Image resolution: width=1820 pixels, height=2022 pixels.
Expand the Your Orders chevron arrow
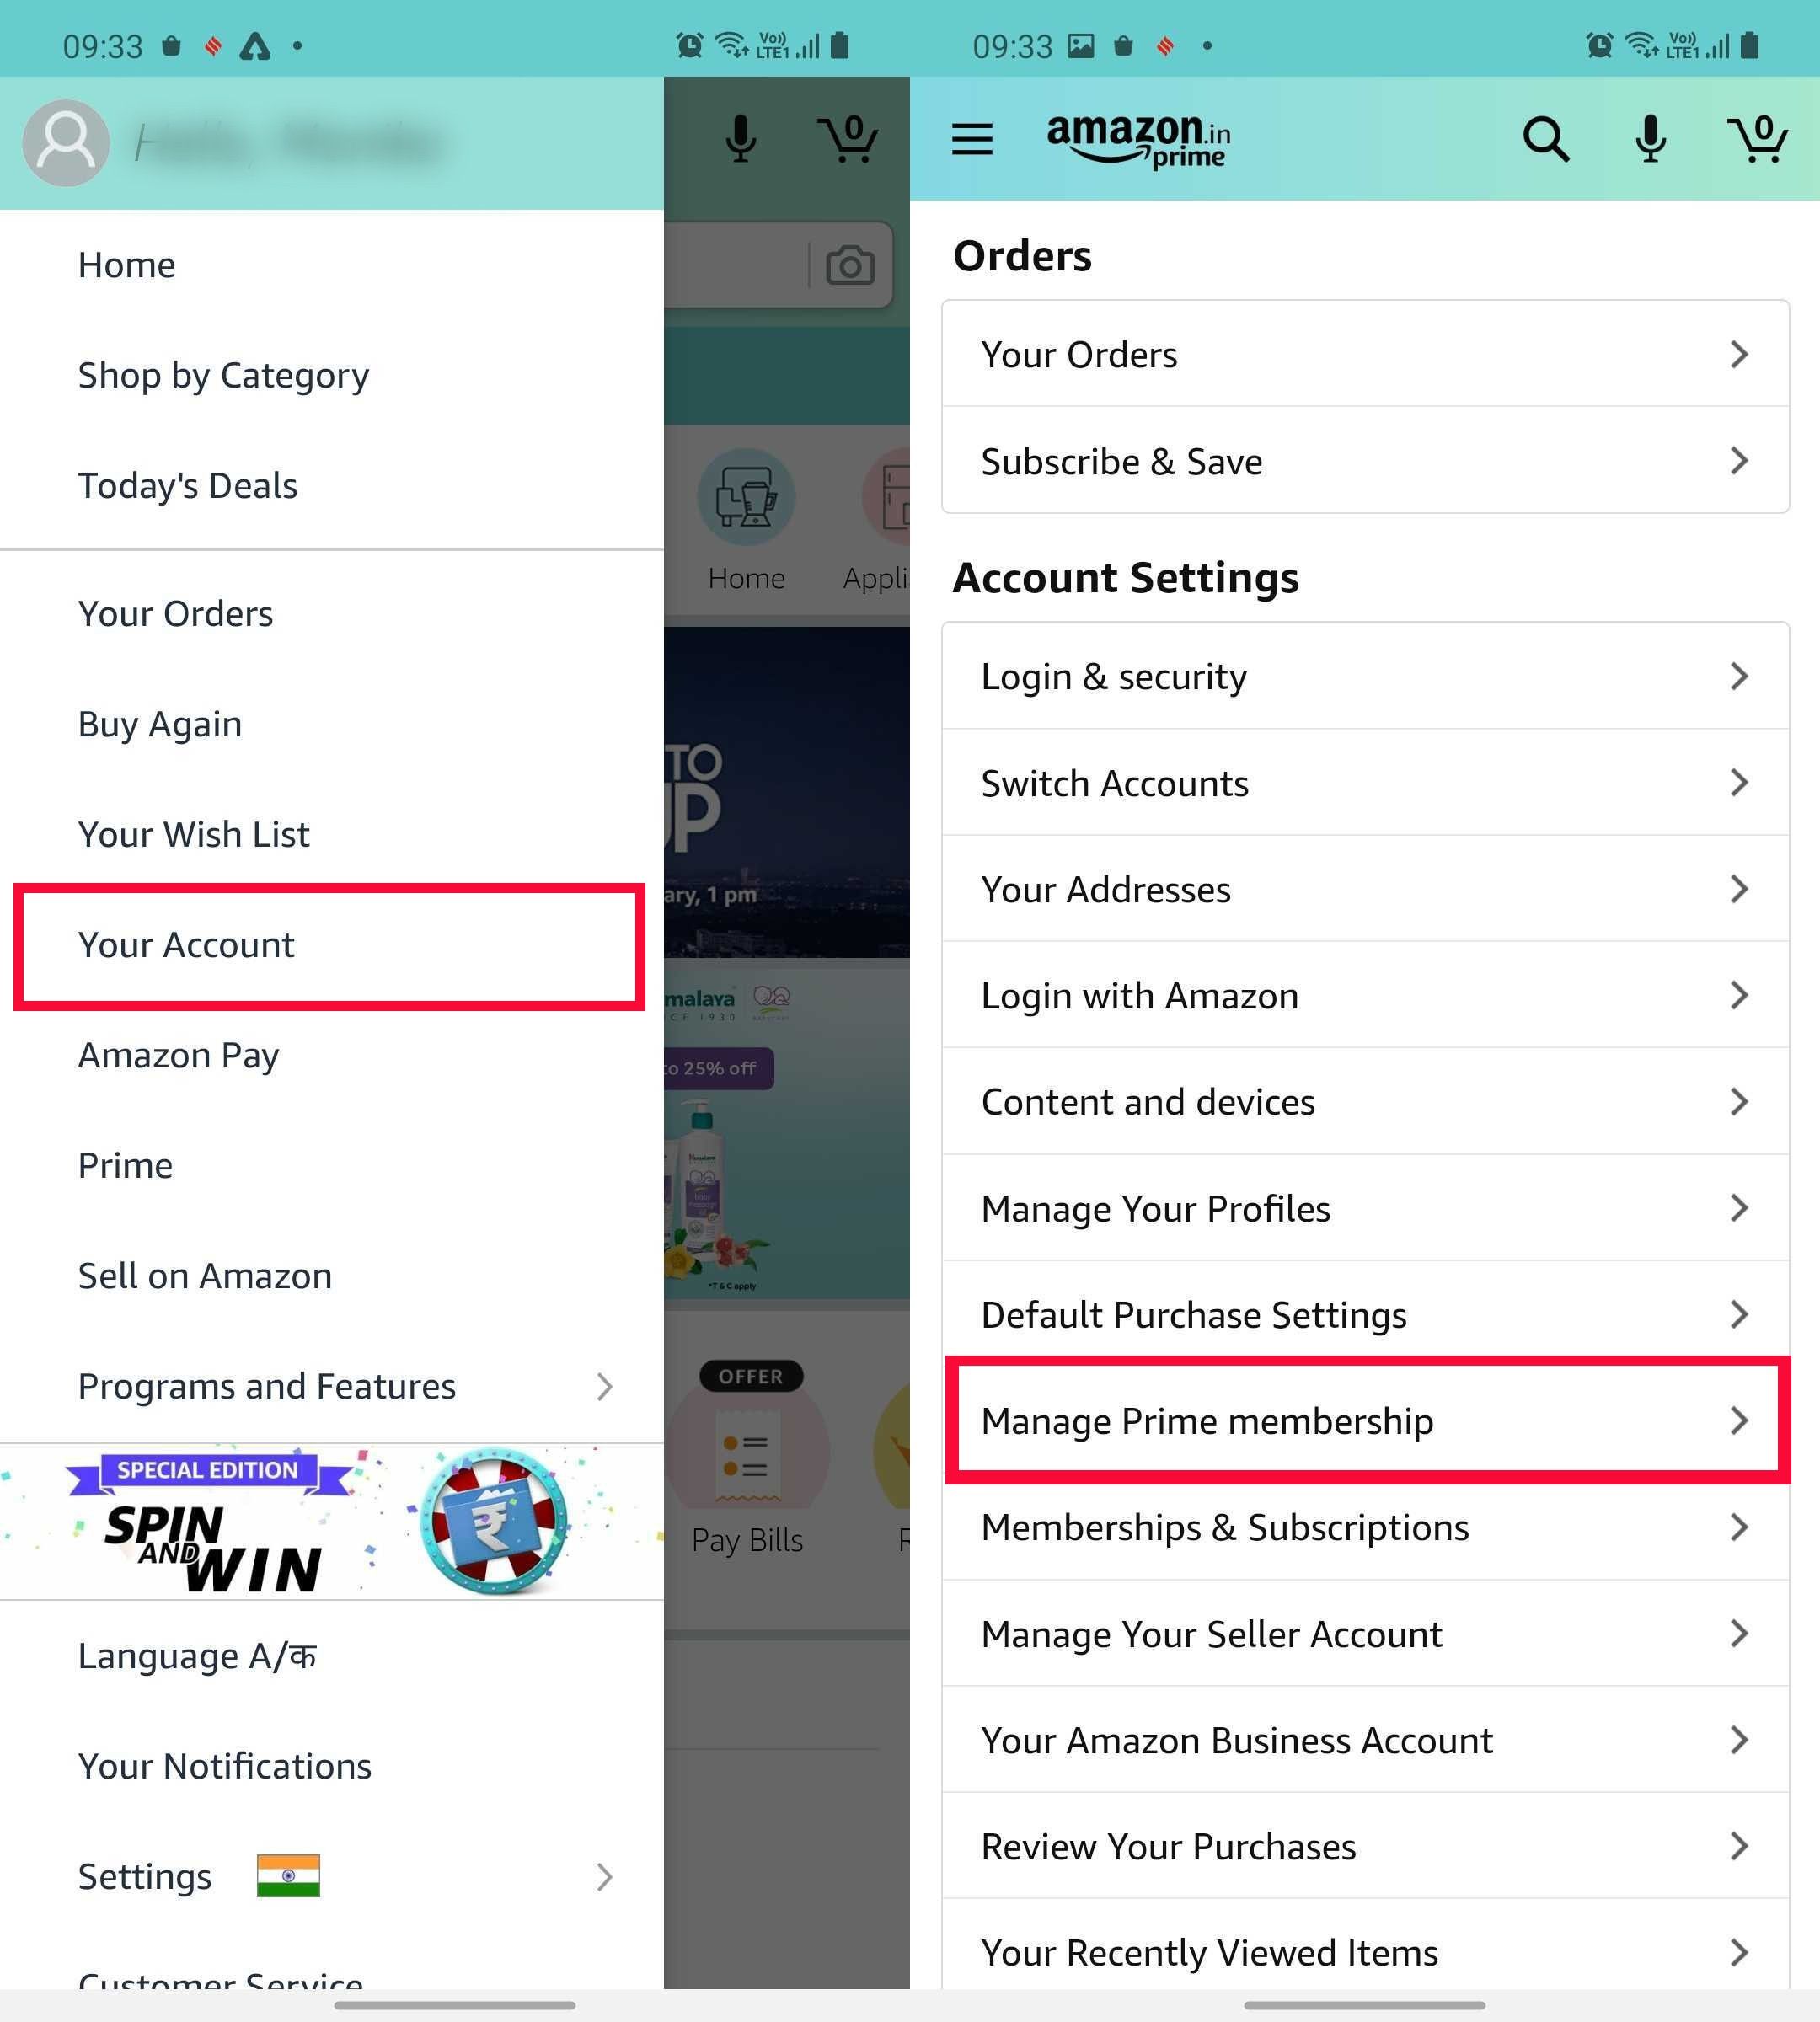click(x=1739, y=355)
